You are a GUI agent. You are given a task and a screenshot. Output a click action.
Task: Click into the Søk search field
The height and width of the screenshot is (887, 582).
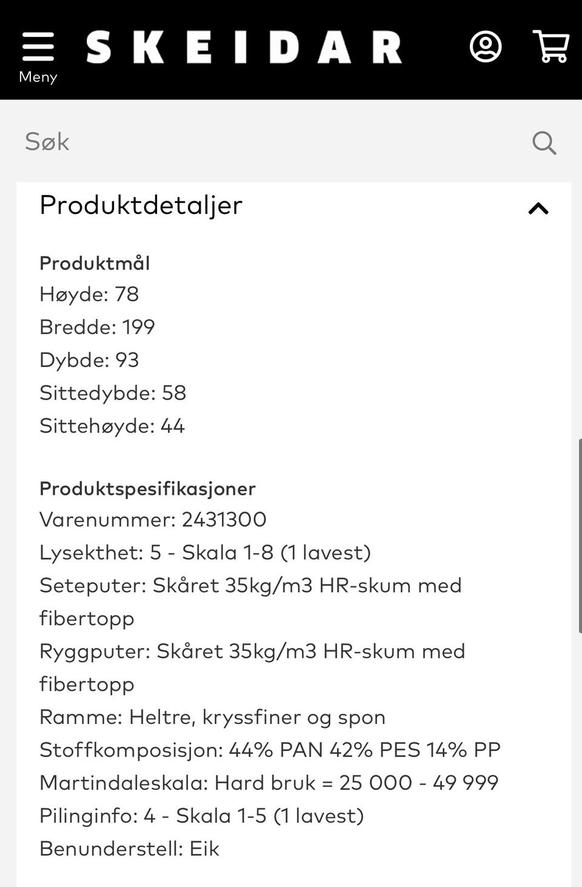point(267,142)
